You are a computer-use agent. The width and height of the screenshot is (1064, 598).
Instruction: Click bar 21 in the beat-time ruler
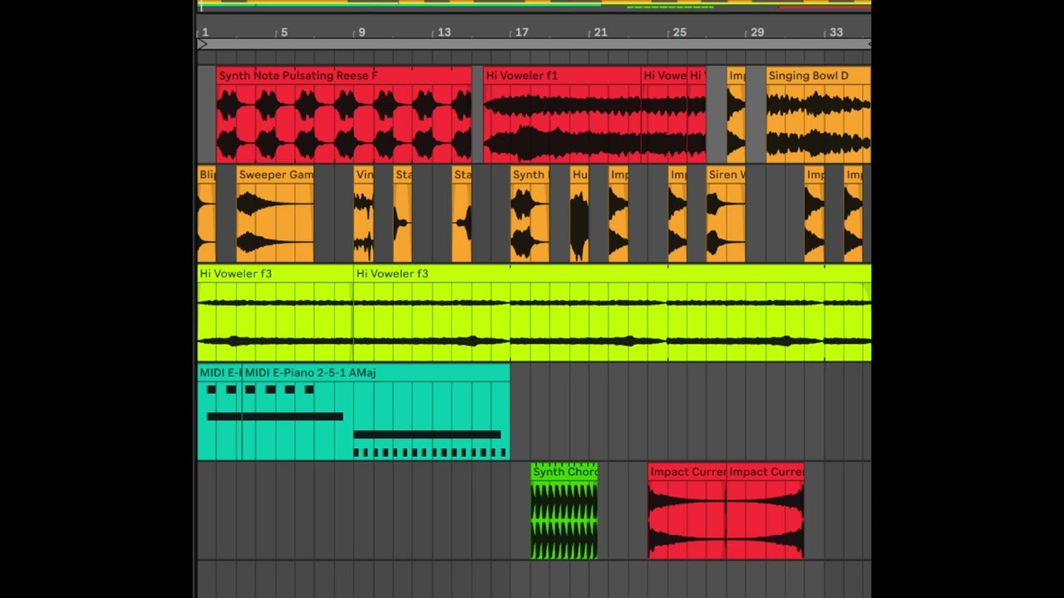[600, 32]
